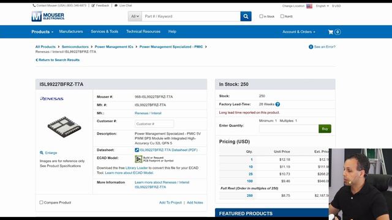Select quantity 100 price break
392x220 pixels.
point(249,181)
